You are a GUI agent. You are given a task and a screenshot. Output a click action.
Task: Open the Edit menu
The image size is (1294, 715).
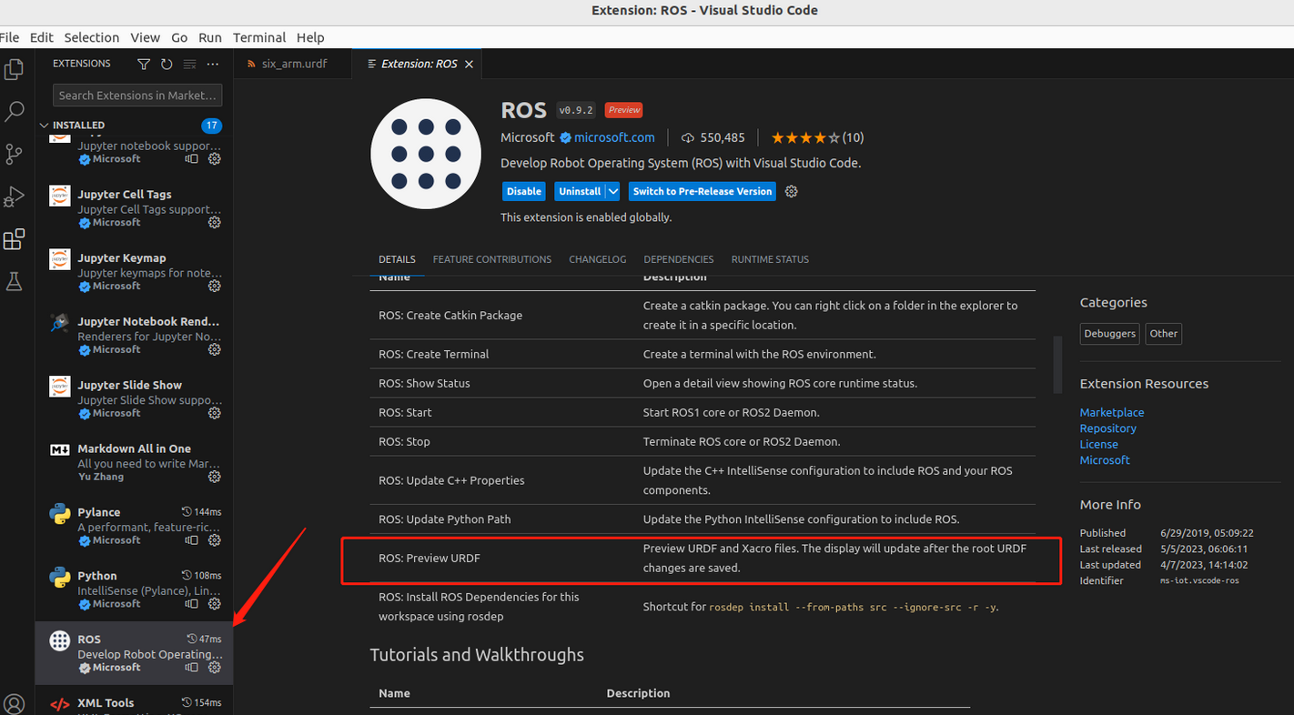pyautogui.click(x=41, y=37)
